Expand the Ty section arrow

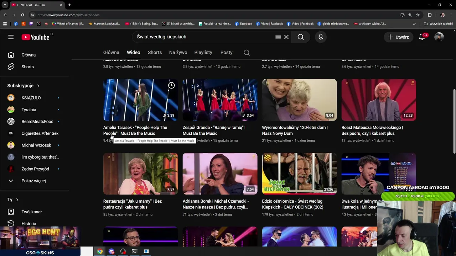tap(17, 200)
